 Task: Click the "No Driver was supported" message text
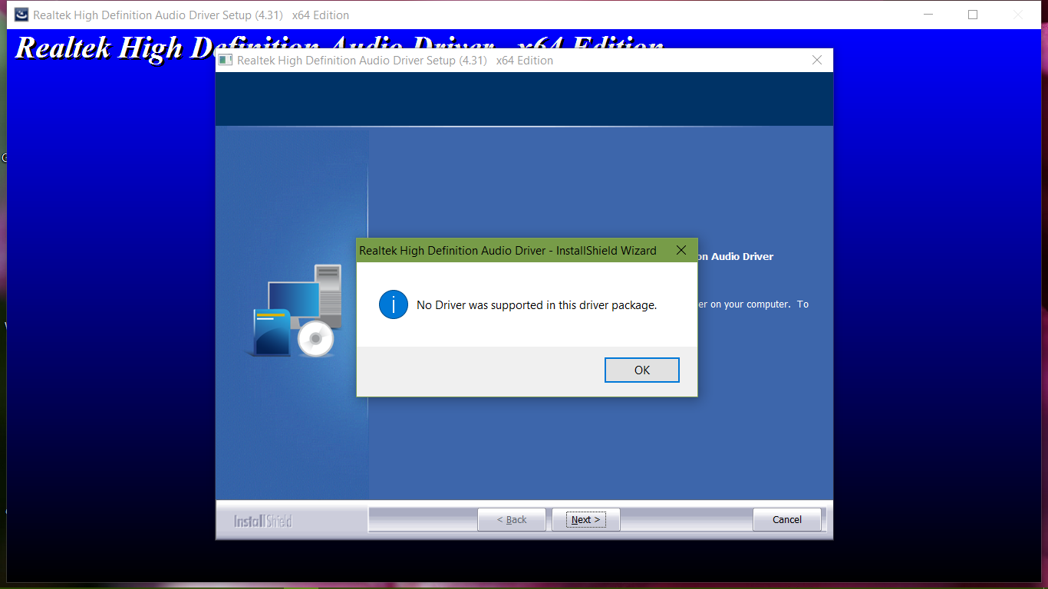536,305
